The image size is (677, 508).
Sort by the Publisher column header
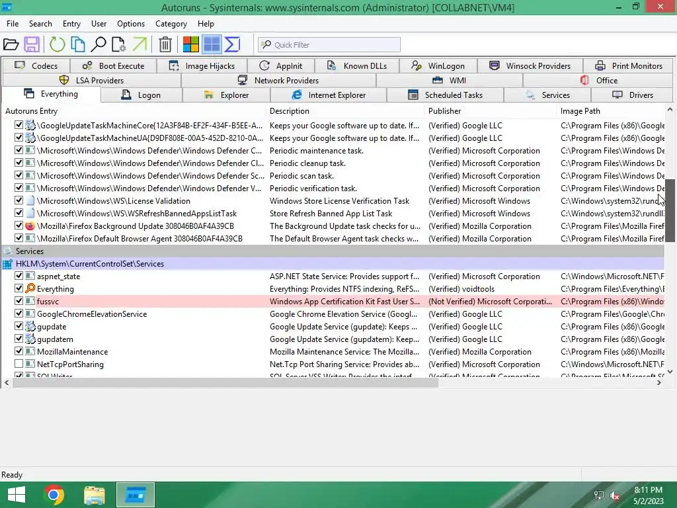491,111
